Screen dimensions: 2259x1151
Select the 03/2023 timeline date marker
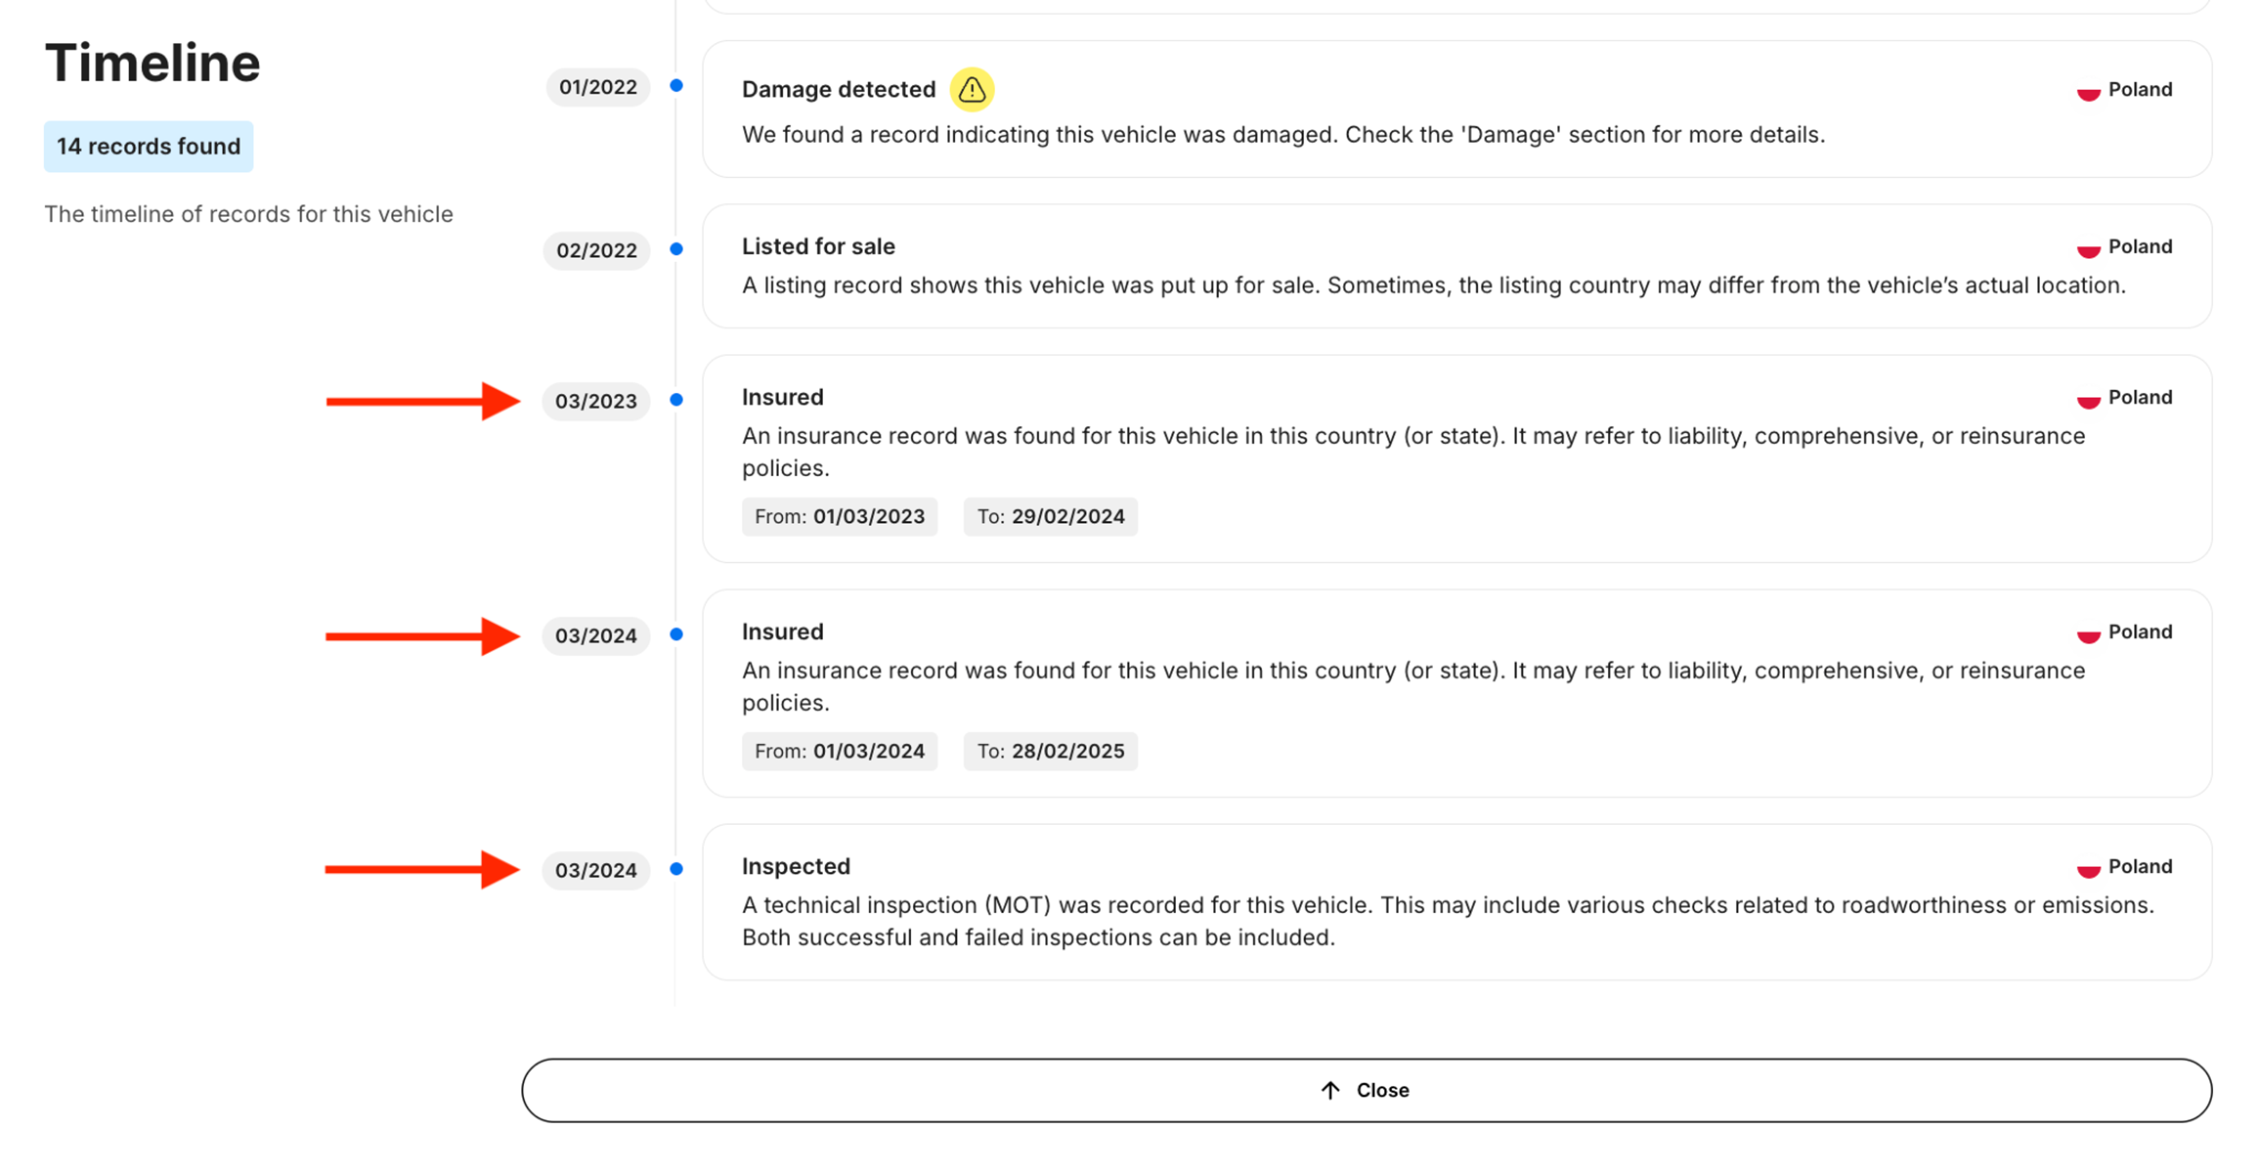pyautogui.click(x=597, y=401)
